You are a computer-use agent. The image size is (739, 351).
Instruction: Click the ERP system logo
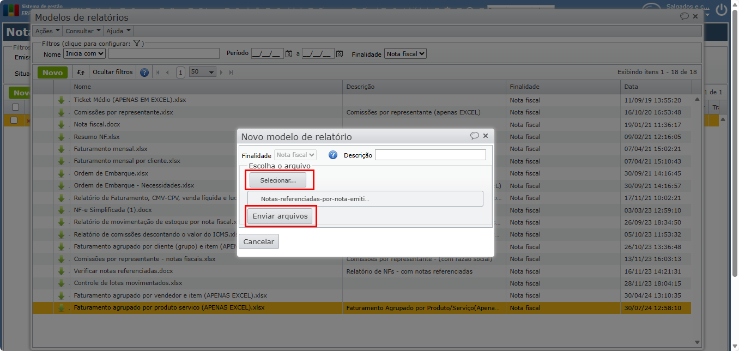pyautogui.click(x=11, y=10)
